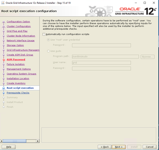The width and height of the screenshot is (159, 150).
Task: Click the root Password input field
Action: pyautogui.click(x=101, y=45)
